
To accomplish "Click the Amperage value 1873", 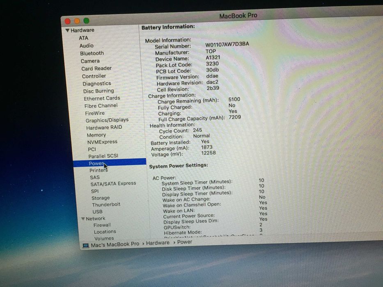I will 206,148.
